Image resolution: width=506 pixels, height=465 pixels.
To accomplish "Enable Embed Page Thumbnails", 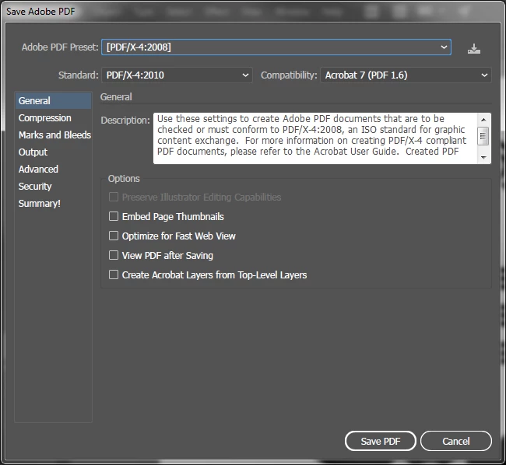I will (114, 216).
